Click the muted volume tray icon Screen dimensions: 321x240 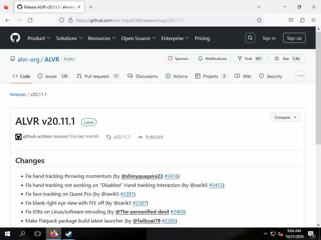[x=280, y=234]
